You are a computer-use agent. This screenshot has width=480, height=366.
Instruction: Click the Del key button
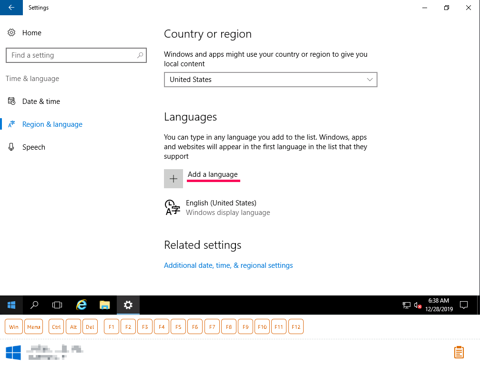(90, 326)
